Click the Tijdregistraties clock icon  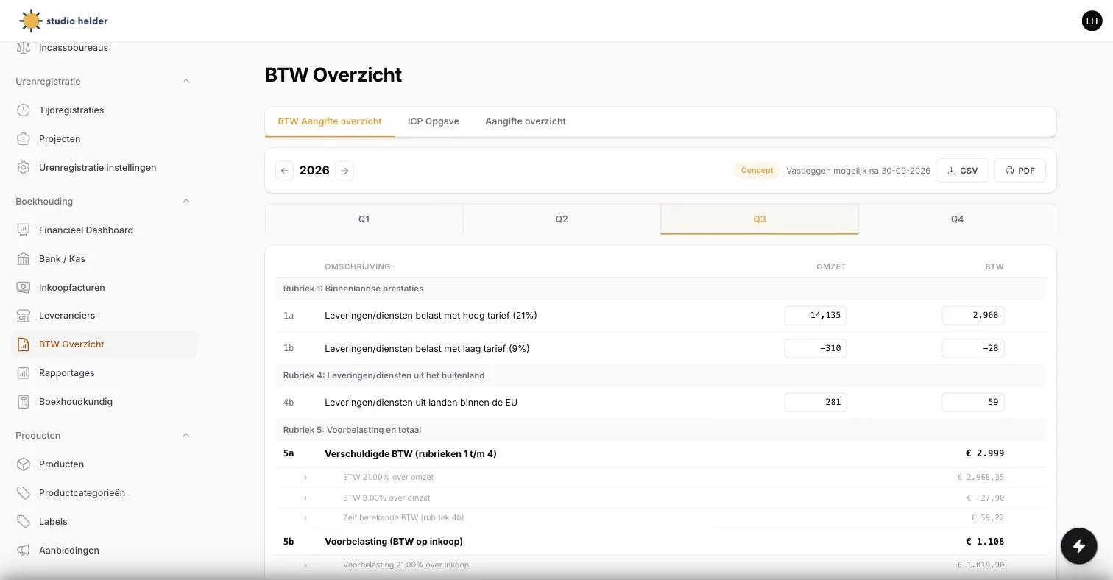tap(24, 110)
